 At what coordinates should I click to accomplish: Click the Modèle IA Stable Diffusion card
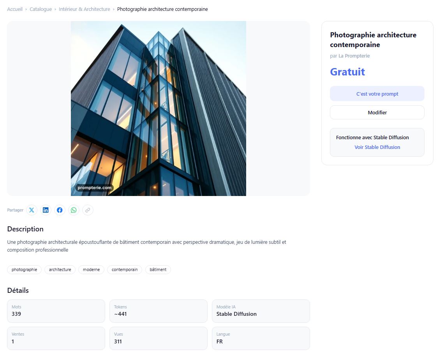click(x=261, y=311)
